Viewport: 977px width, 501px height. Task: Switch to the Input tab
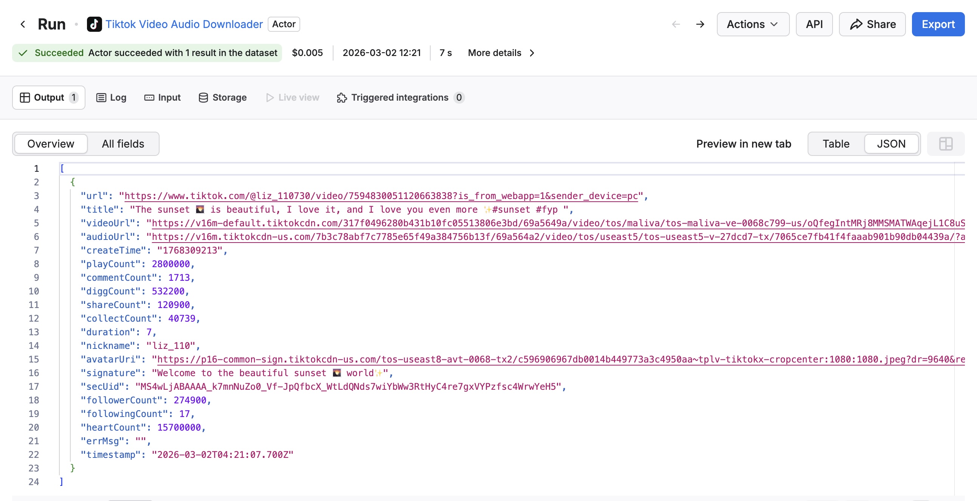[x=162, y=98]
